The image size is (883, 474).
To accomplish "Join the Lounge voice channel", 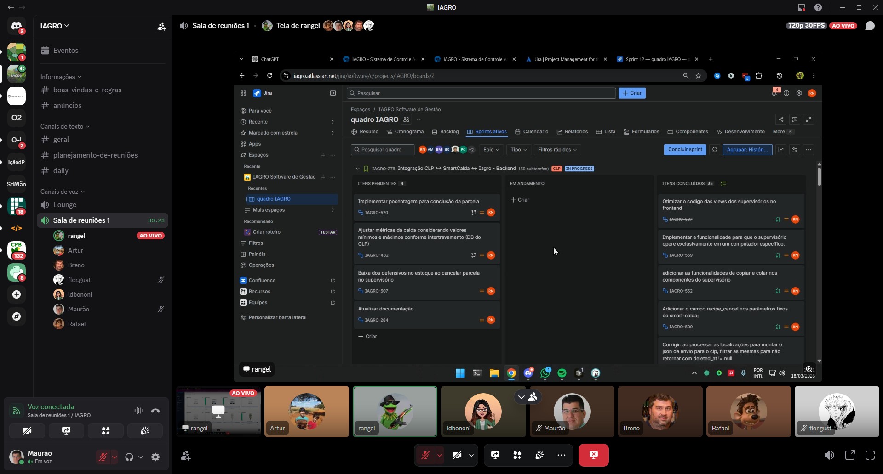I will [103, 205].
